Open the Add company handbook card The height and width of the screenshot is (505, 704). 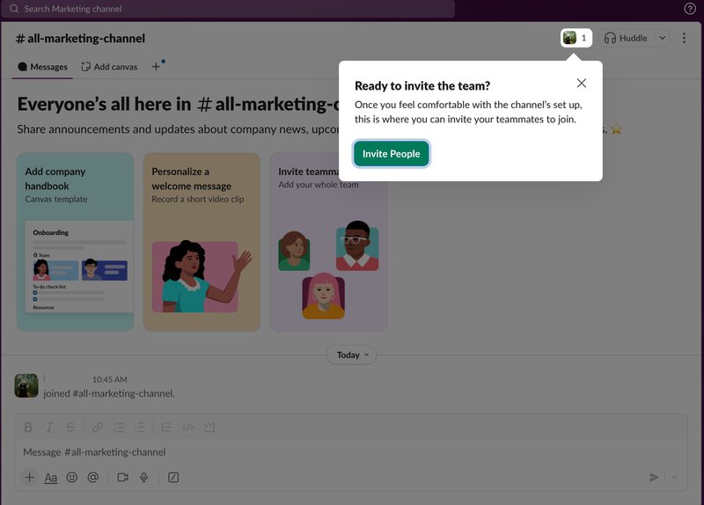[75, 242]
